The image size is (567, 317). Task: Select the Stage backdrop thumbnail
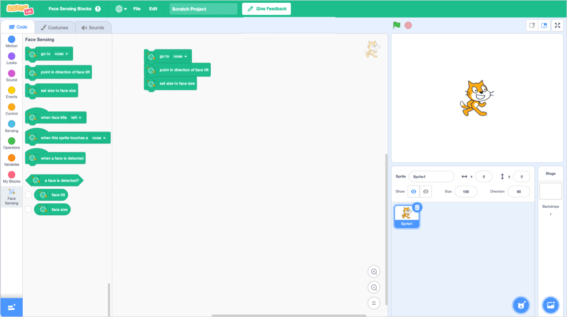(550, 191)
